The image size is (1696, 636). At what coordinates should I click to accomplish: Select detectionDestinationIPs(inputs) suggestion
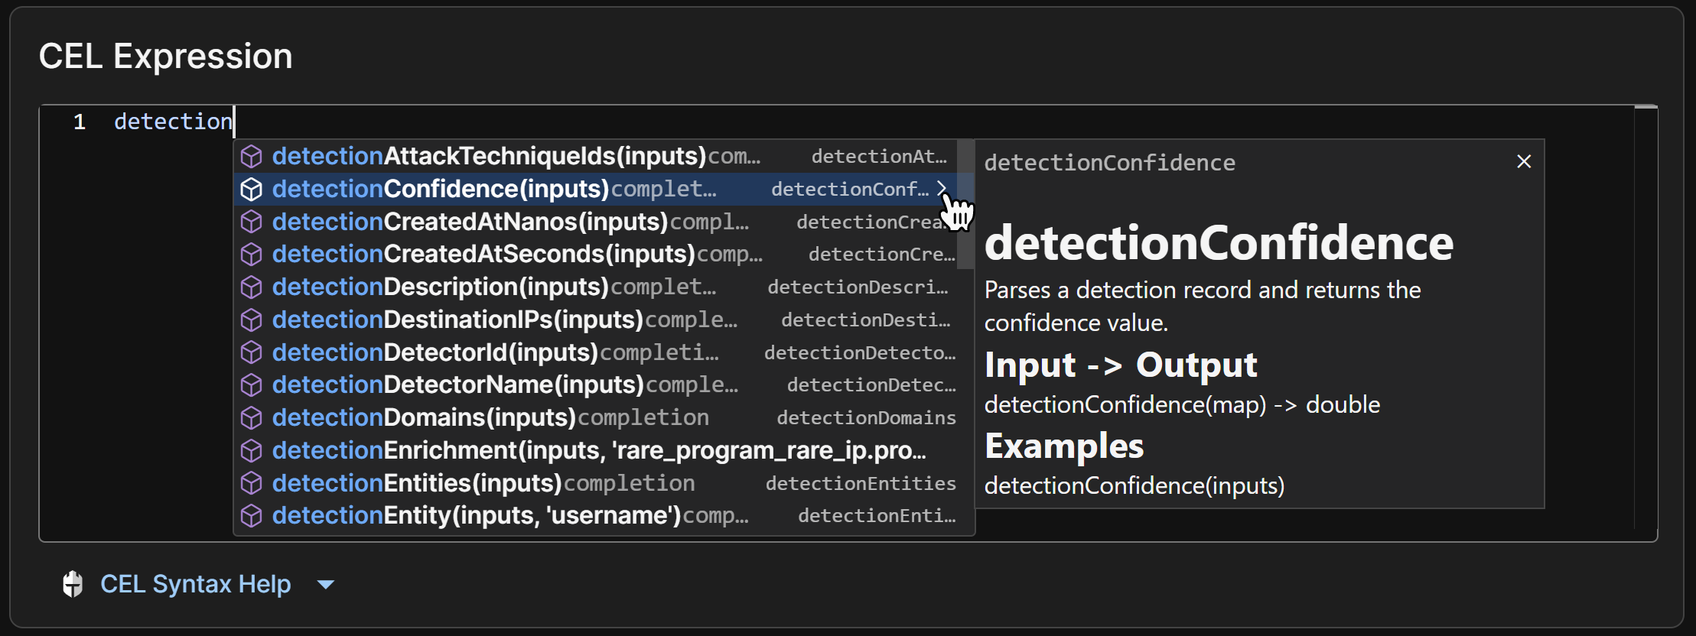click(x=596, y=320)
